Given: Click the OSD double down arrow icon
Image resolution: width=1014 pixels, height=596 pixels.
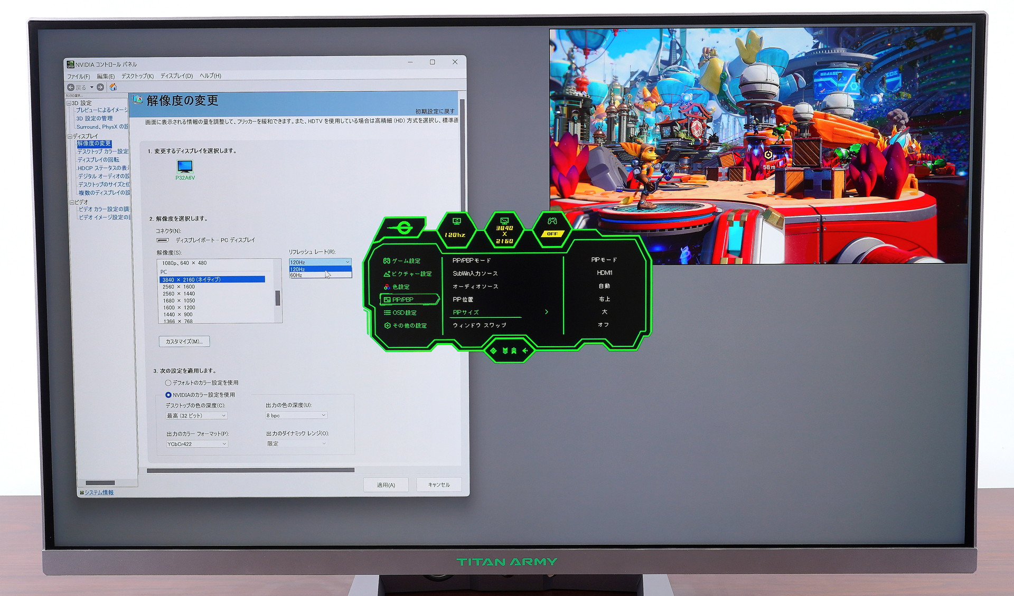Looking at the screenshot, I should coord(505,351).
